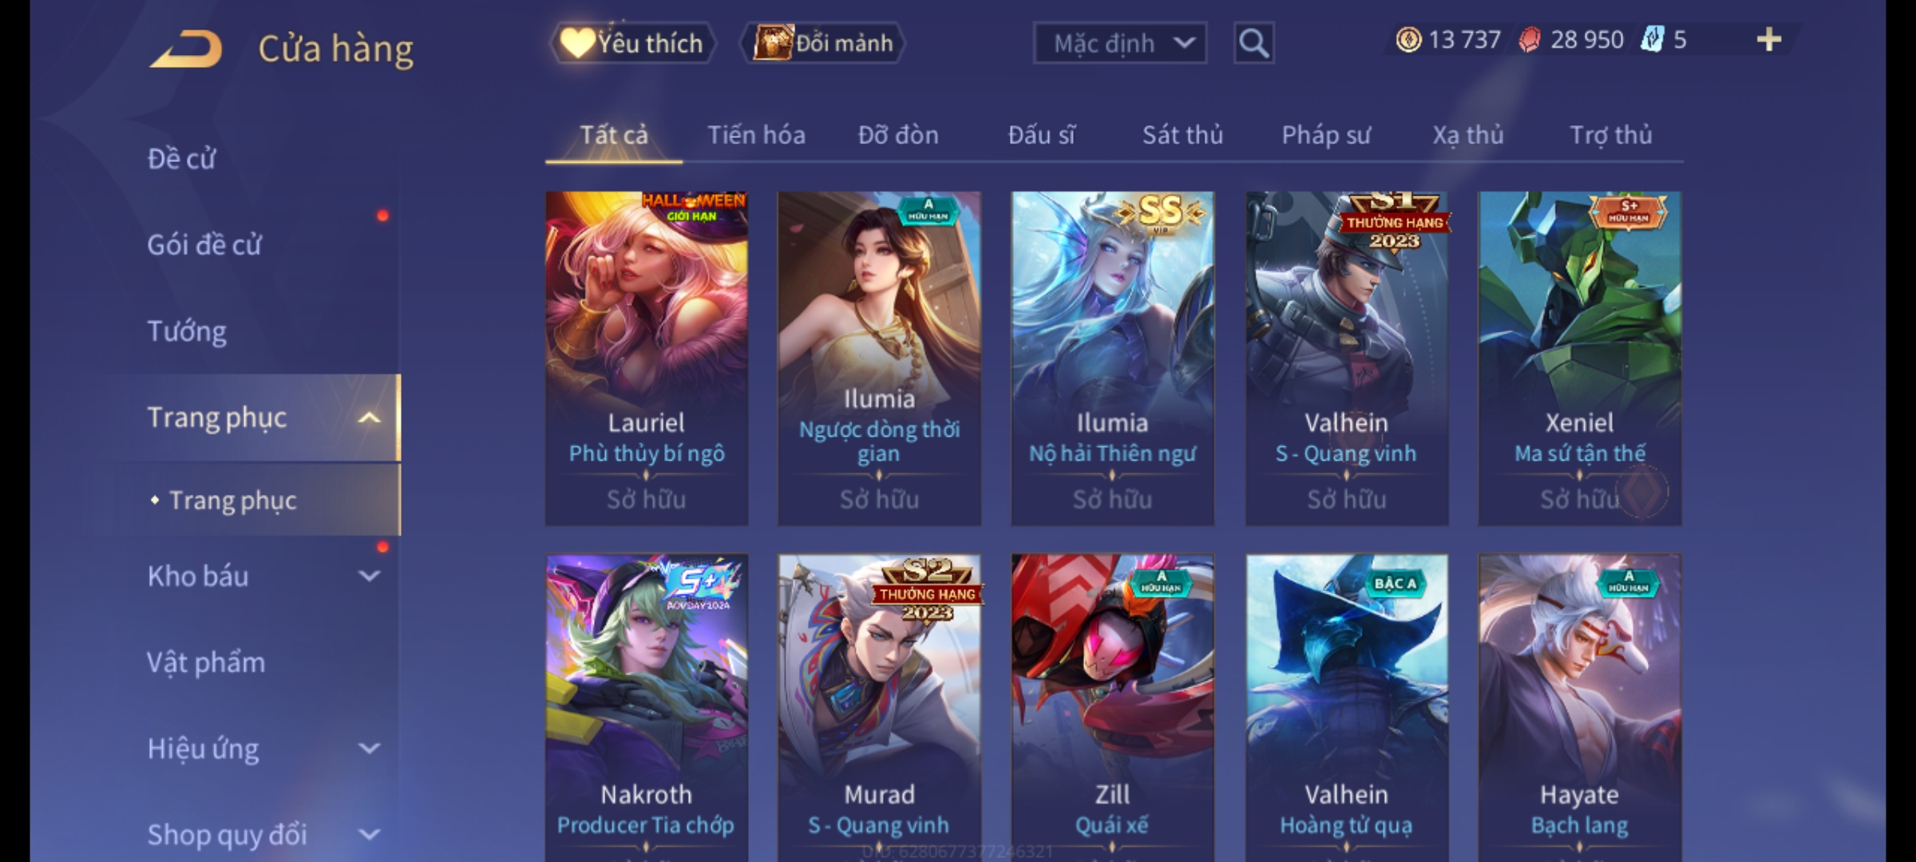Select the Pháp sư tab
Viewport: 1916px width, 862px height.
pyautogui.click(x=1326, y=135)
